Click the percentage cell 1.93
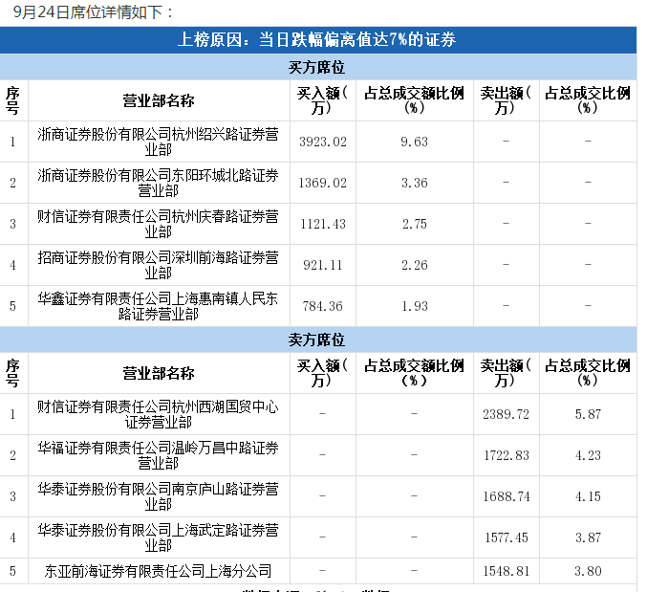Screen dimensions: 647x592 tap(414, 306)
